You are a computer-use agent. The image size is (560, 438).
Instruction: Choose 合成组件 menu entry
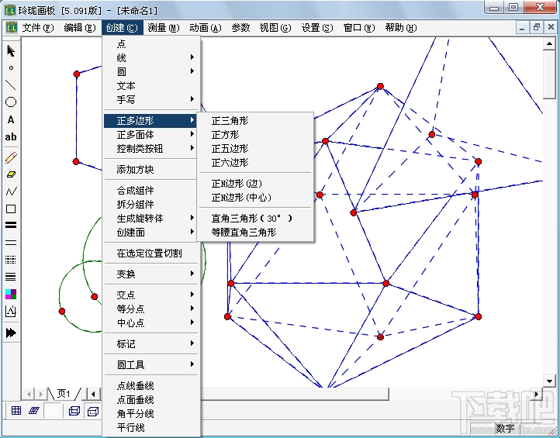click(x=151, y=190)
